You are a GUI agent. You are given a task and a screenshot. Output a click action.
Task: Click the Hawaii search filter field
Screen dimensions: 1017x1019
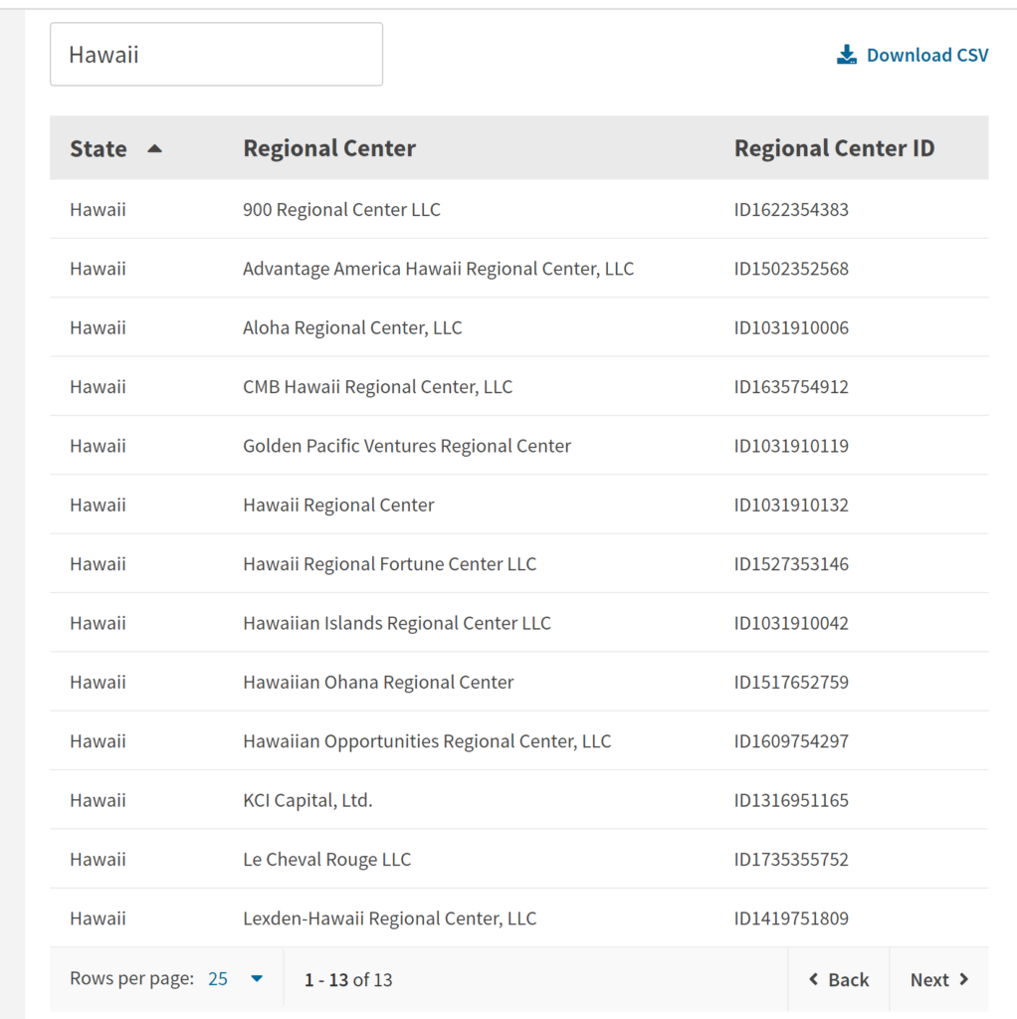click(216, 54)
